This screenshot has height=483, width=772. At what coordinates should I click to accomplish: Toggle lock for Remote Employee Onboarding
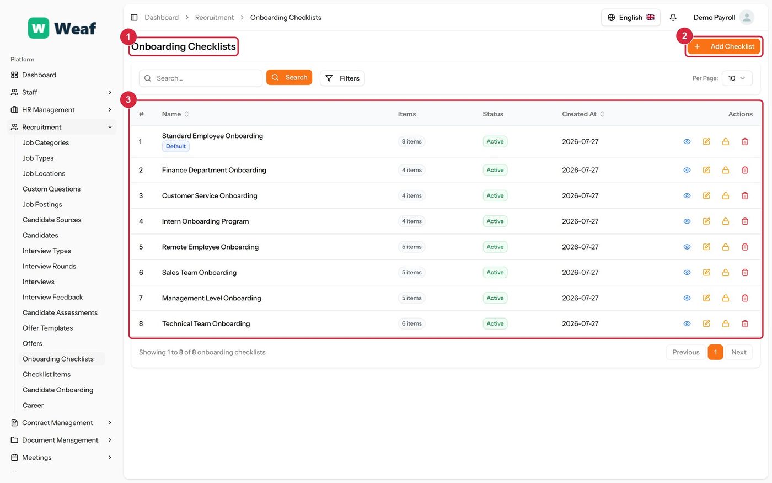726,247
